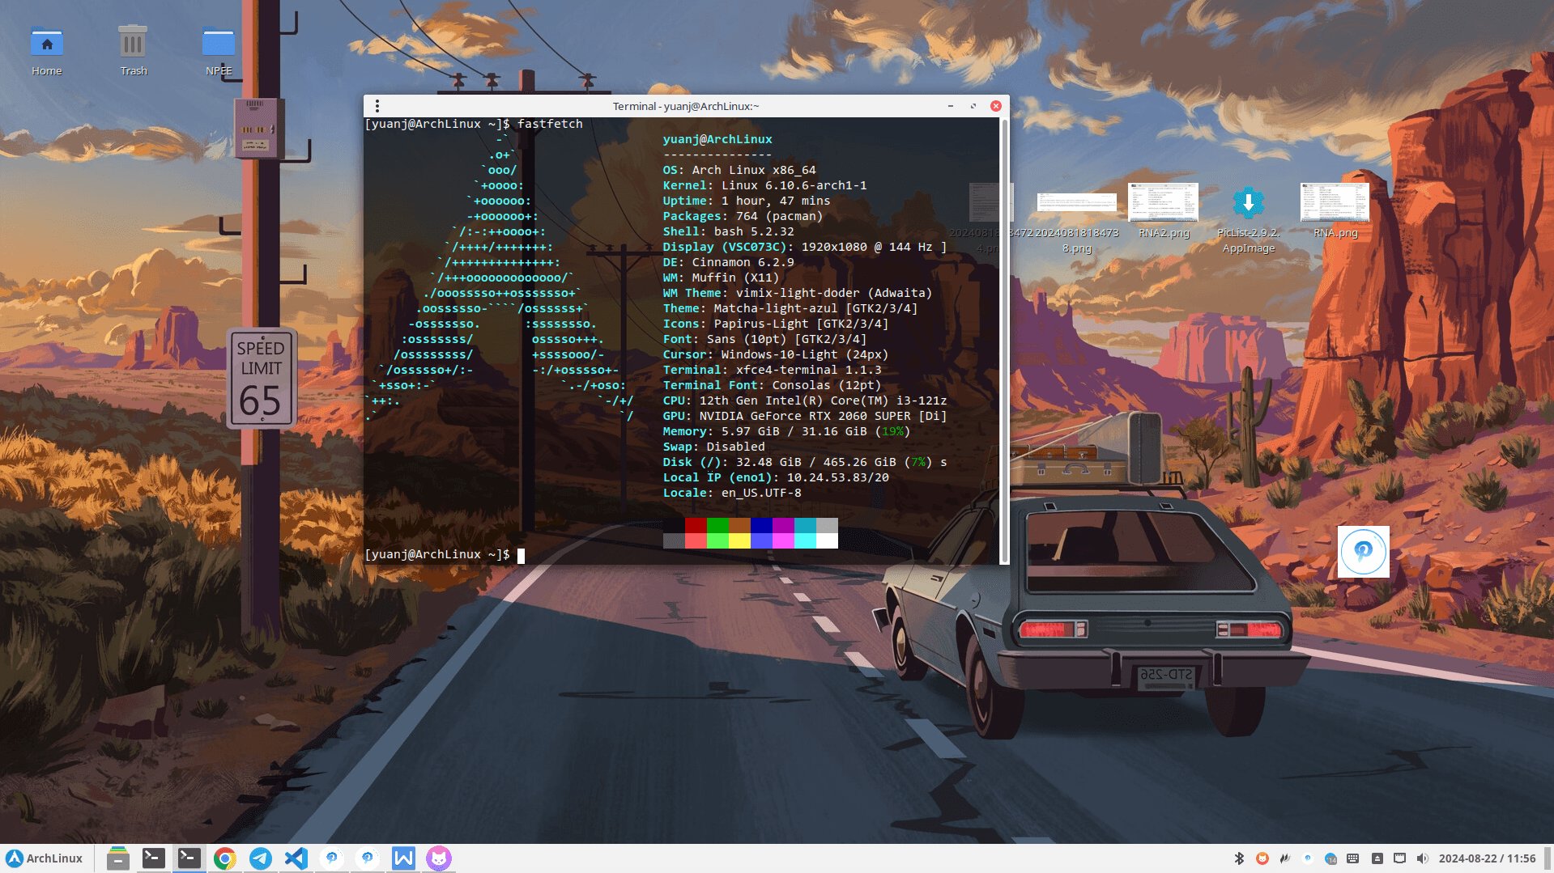Image resolution: width=1554 pixels, height=873 pixels.
Task: Click the 'Memory: 5.97 GiB' line
Action: (x=786, y=431)
